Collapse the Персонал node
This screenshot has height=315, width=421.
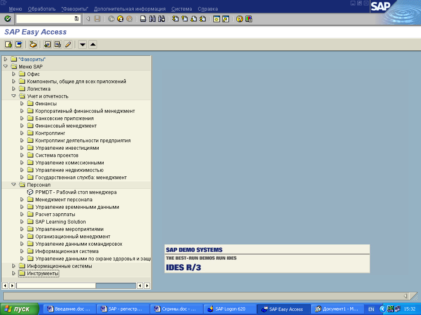click(x=14, y=184)
